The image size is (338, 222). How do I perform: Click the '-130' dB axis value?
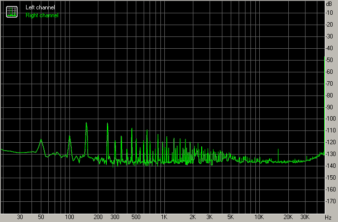point(331,154)
